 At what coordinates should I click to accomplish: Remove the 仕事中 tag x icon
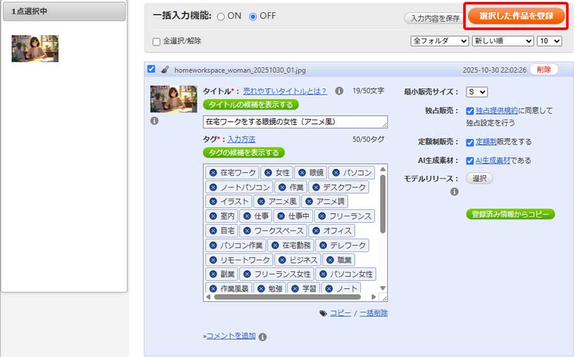281,216
